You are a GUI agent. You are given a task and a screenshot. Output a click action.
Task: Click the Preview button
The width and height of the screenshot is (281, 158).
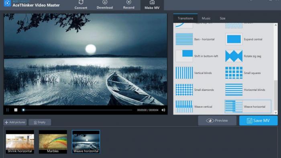point(217,121)
